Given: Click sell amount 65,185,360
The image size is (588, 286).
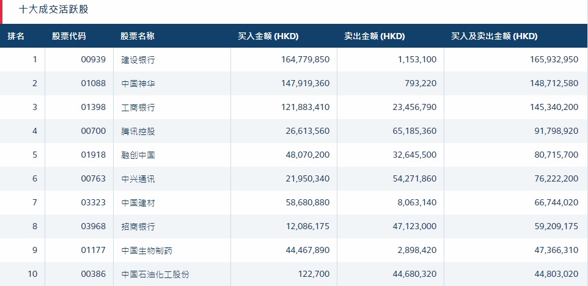Looking at the screenshot, I should pos(414,131).
